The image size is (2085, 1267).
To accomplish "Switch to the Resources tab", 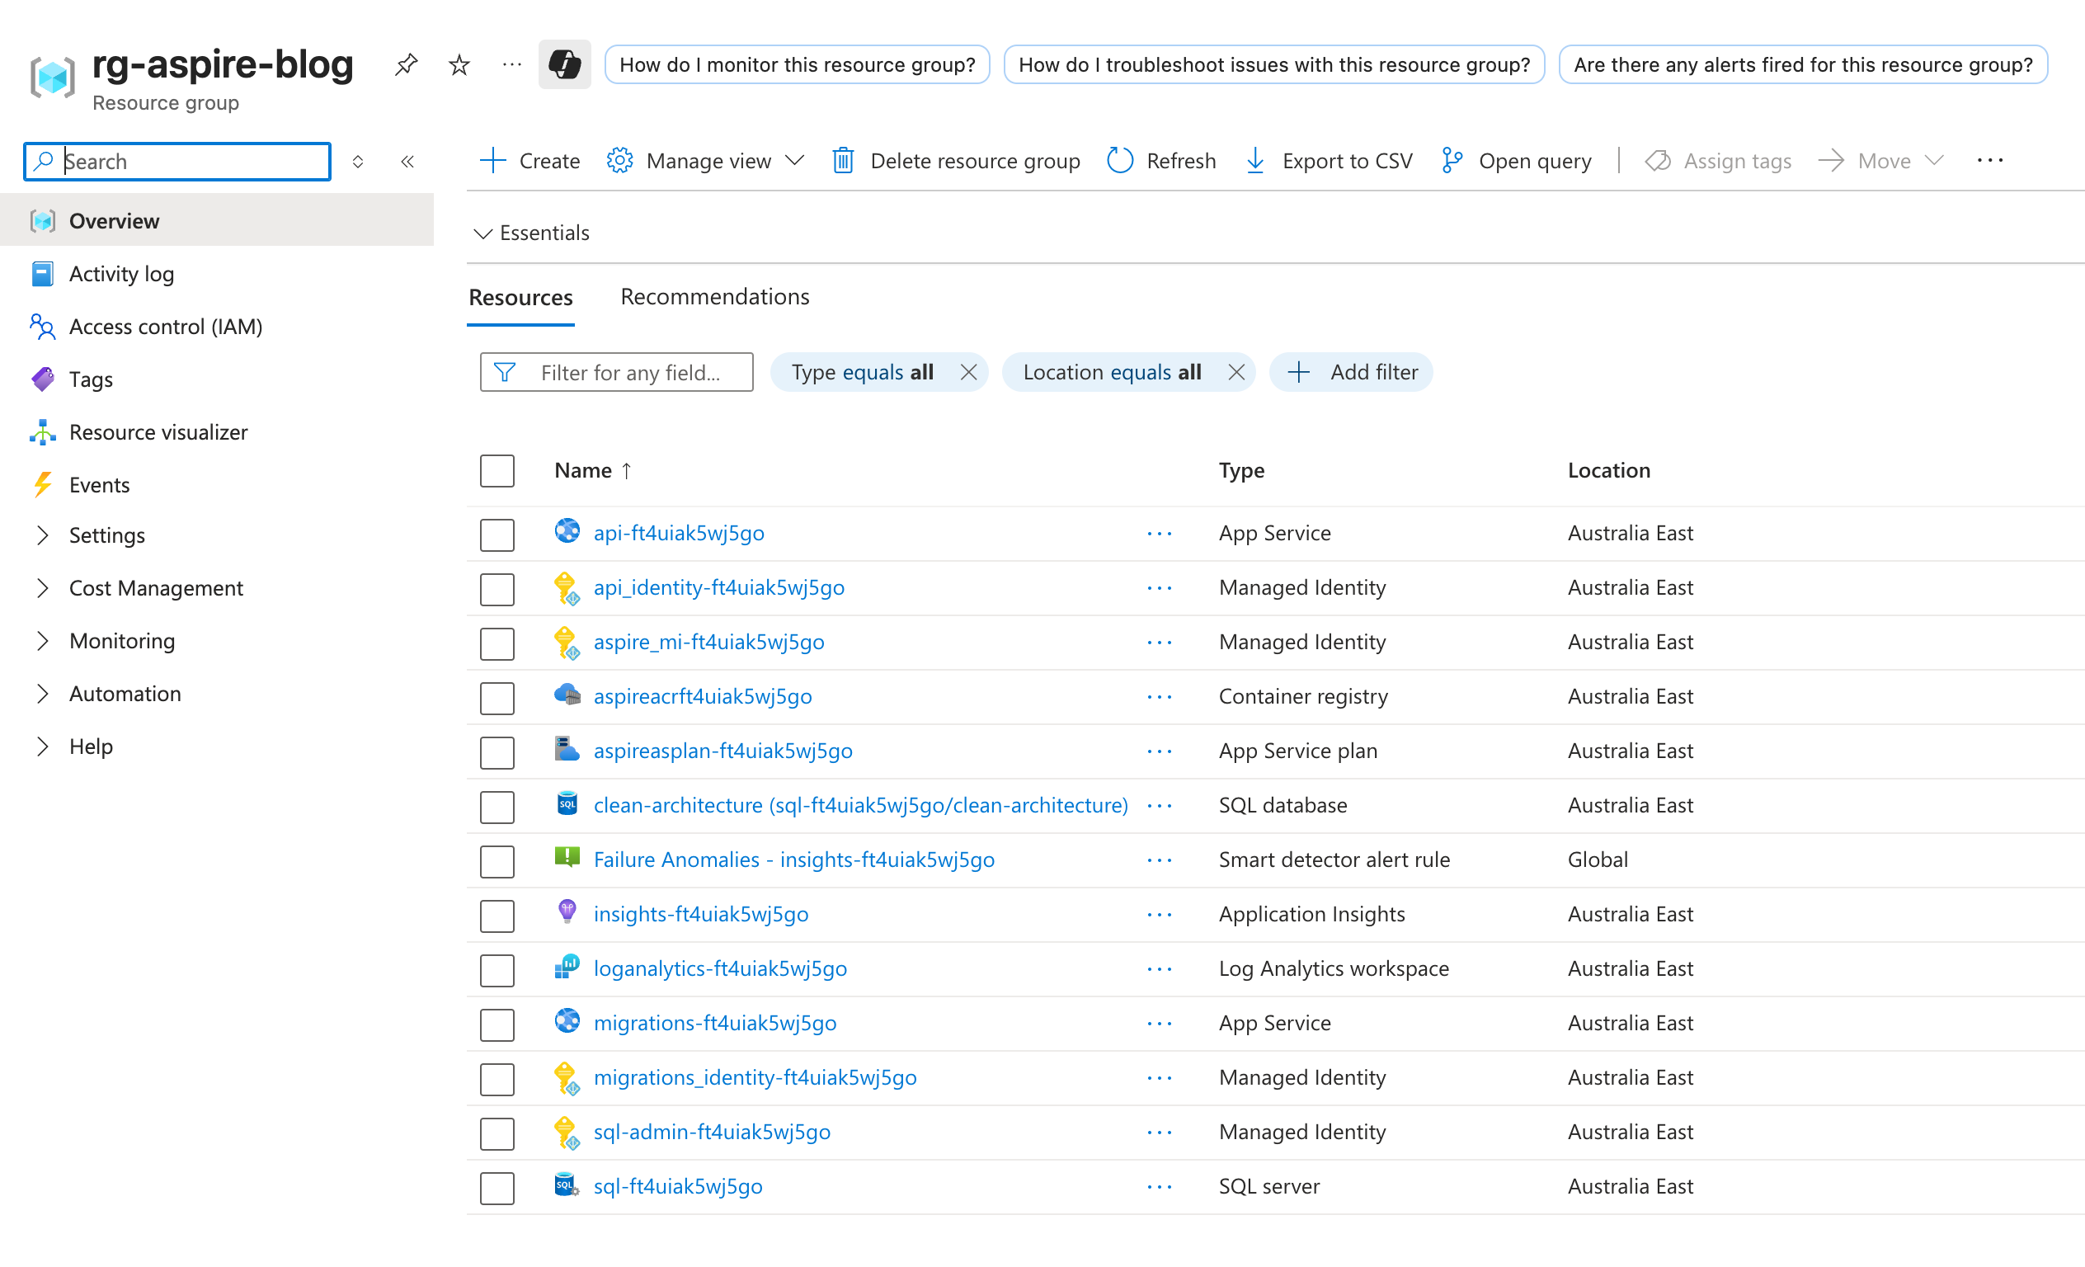I will coord(520,298).
